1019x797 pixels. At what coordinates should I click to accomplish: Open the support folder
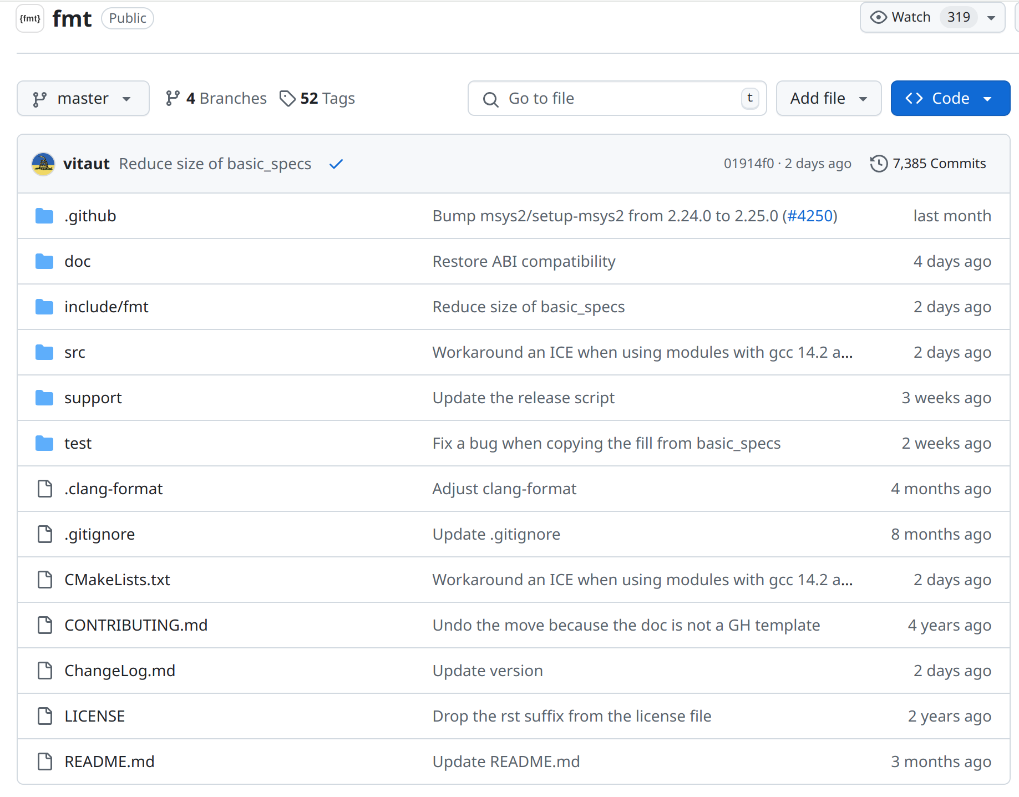tap(93, 398)
